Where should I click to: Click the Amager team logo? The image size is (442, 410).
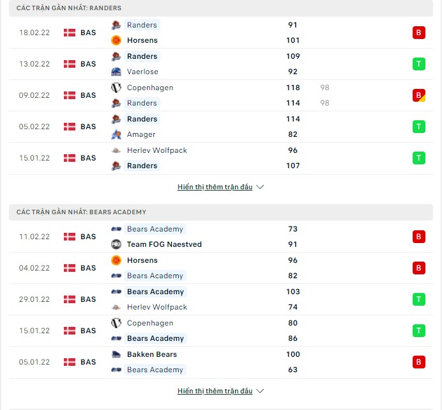coord(116,134)
